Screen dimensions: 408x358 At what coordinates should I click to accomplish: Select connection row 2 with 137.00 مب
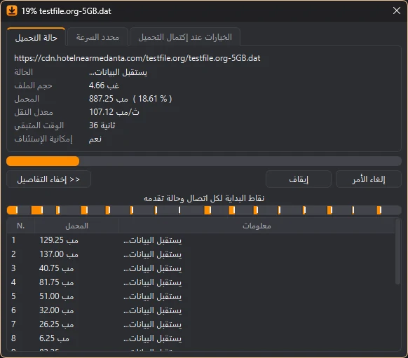pyautogui.click(x=201, y=254)
